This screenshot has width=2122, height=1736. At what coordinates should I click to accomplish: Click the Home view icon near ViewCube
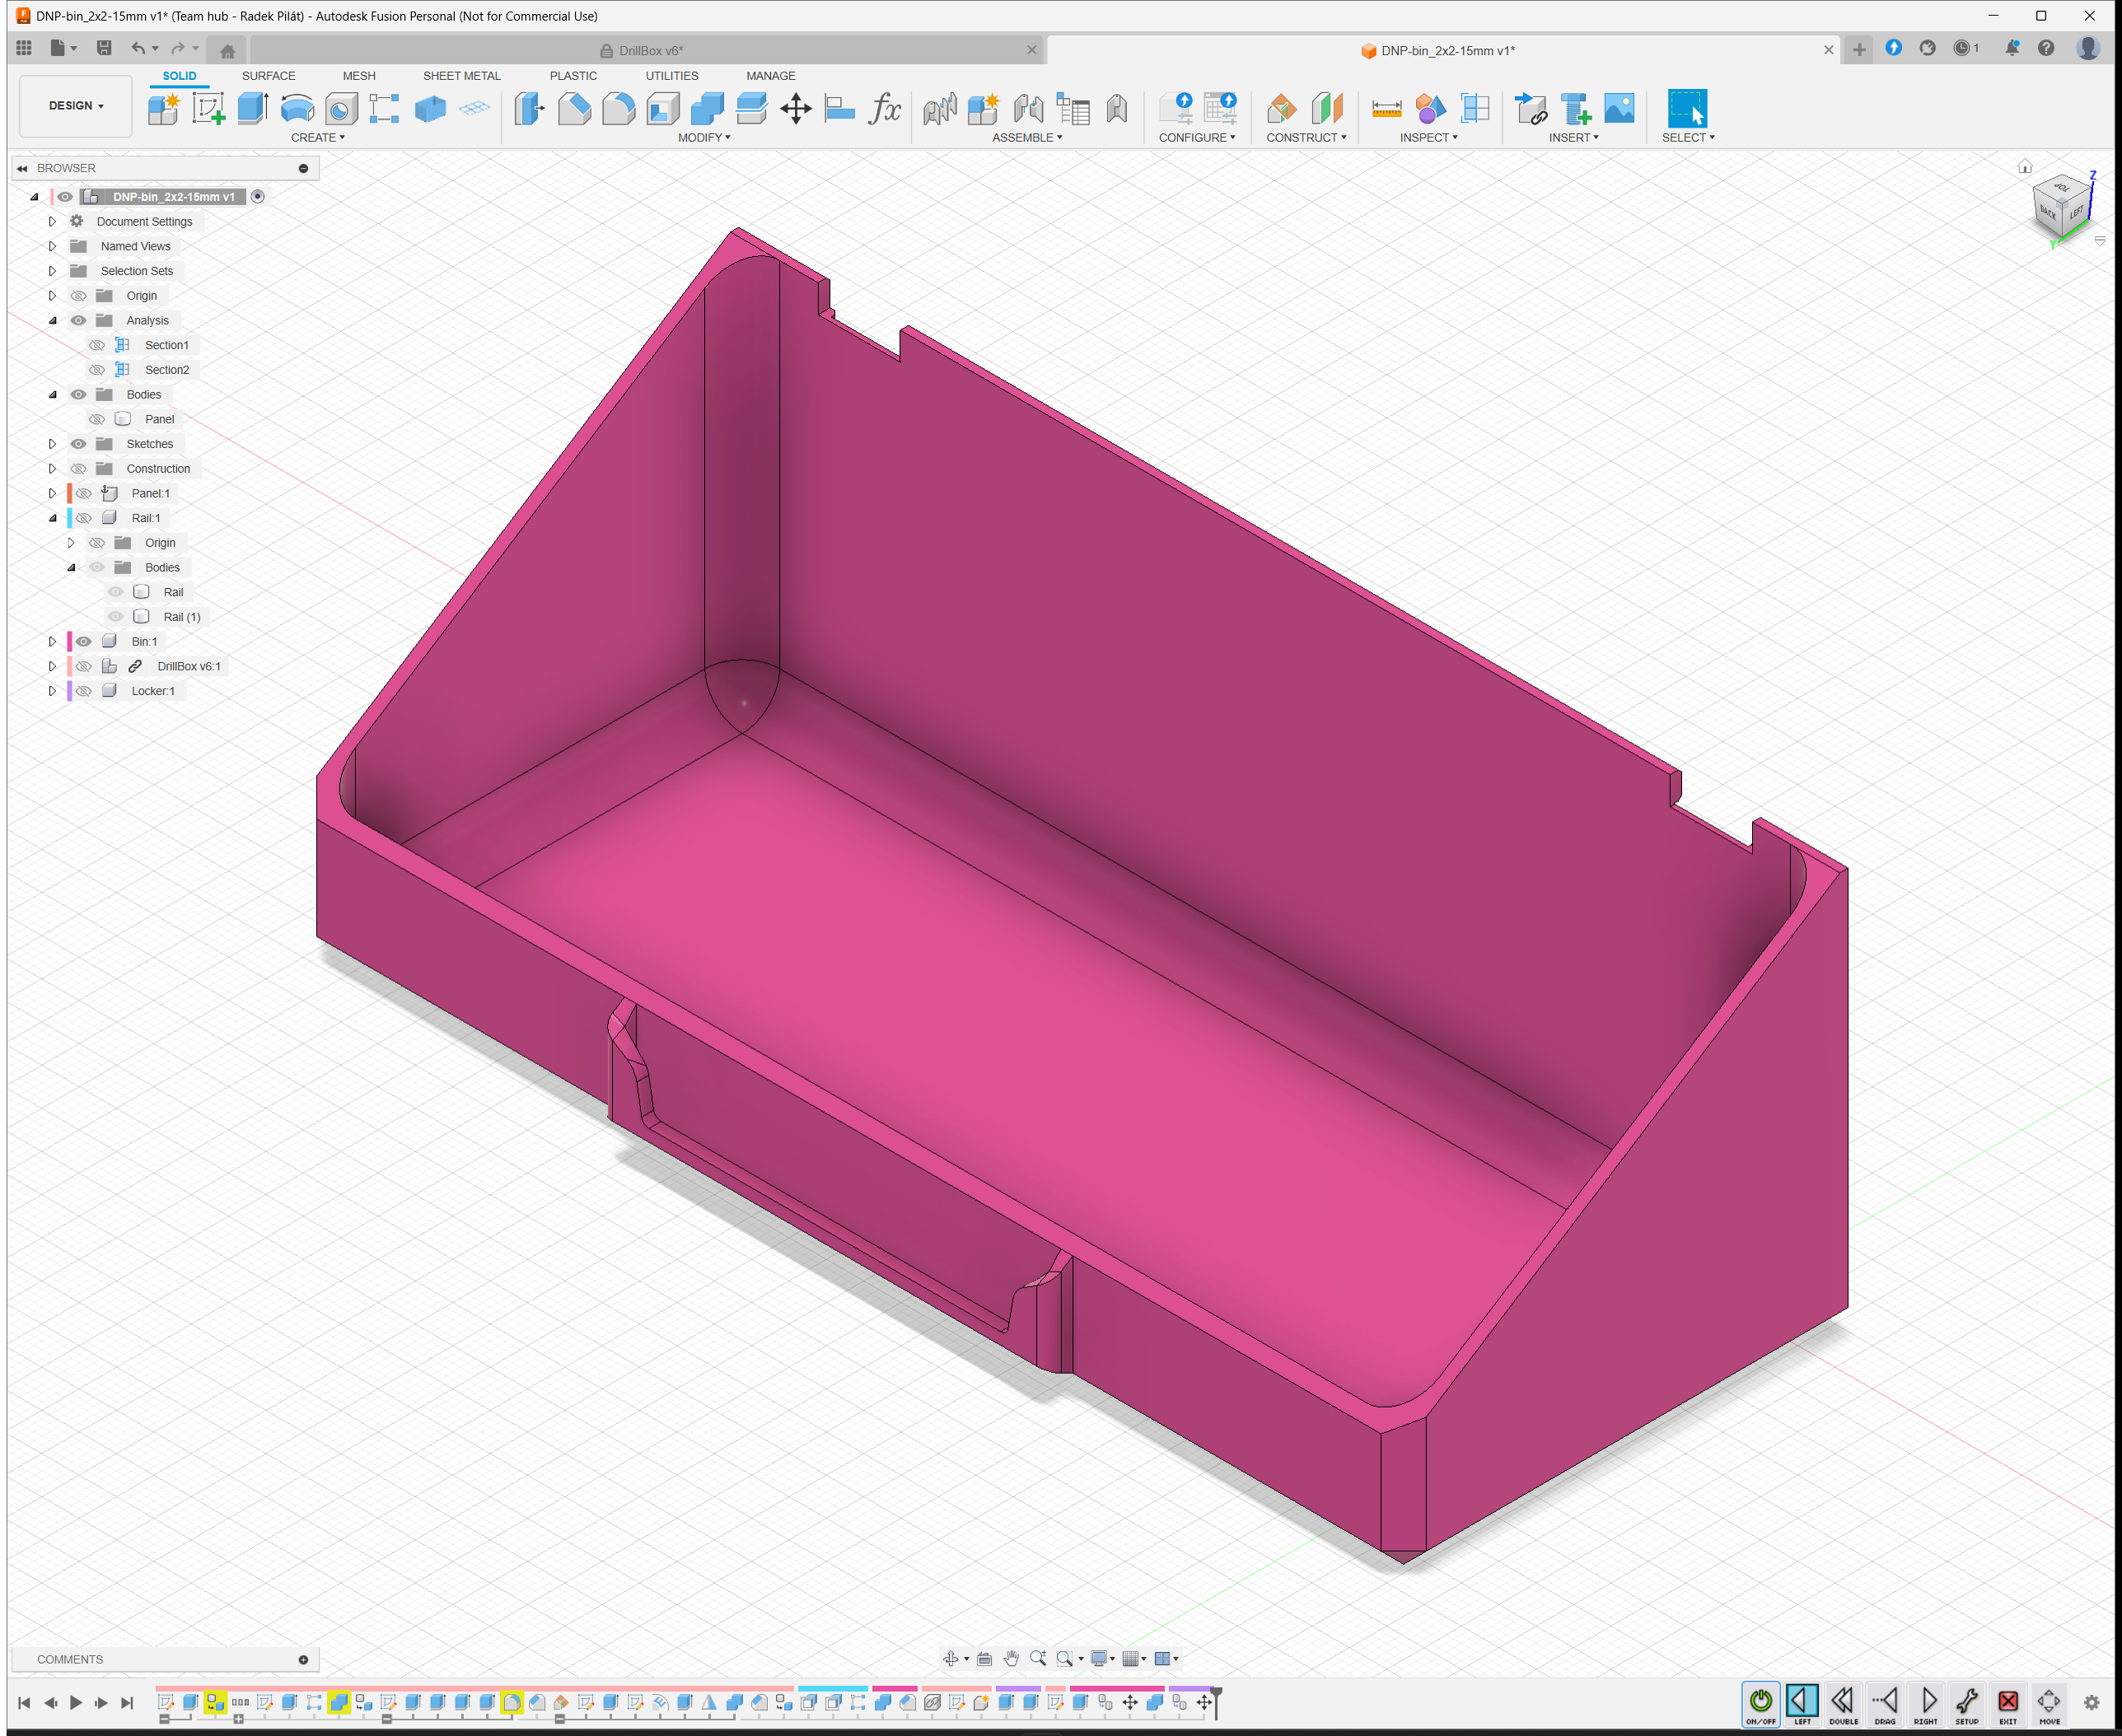tap(2025, 167)
